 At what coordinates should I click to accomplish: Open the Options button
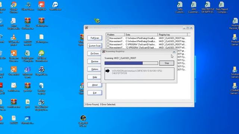[94, 69]
